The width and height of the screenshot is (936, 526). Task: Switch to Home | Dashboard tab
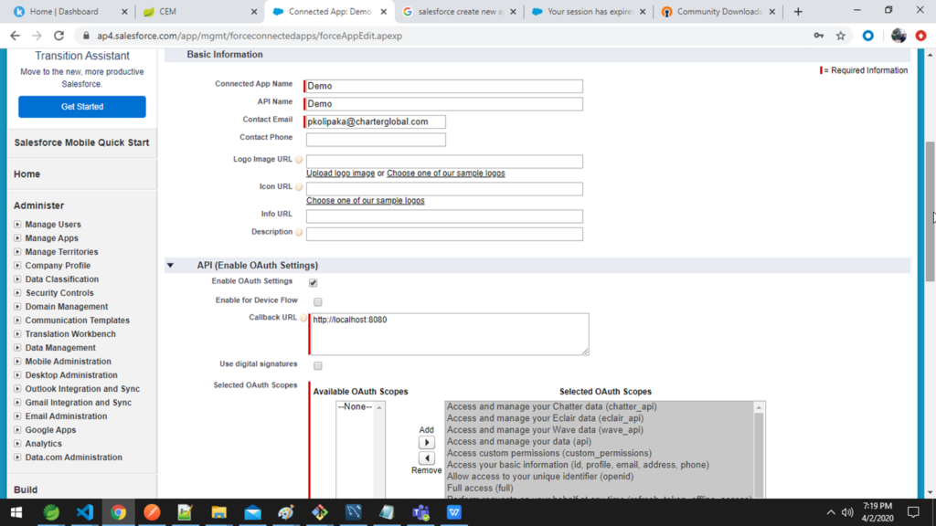click(x=70, y=11)
